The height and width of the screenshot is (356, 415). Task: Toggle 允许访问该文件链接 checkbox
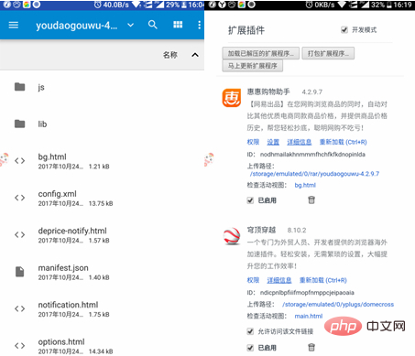(x=250, y=331)
